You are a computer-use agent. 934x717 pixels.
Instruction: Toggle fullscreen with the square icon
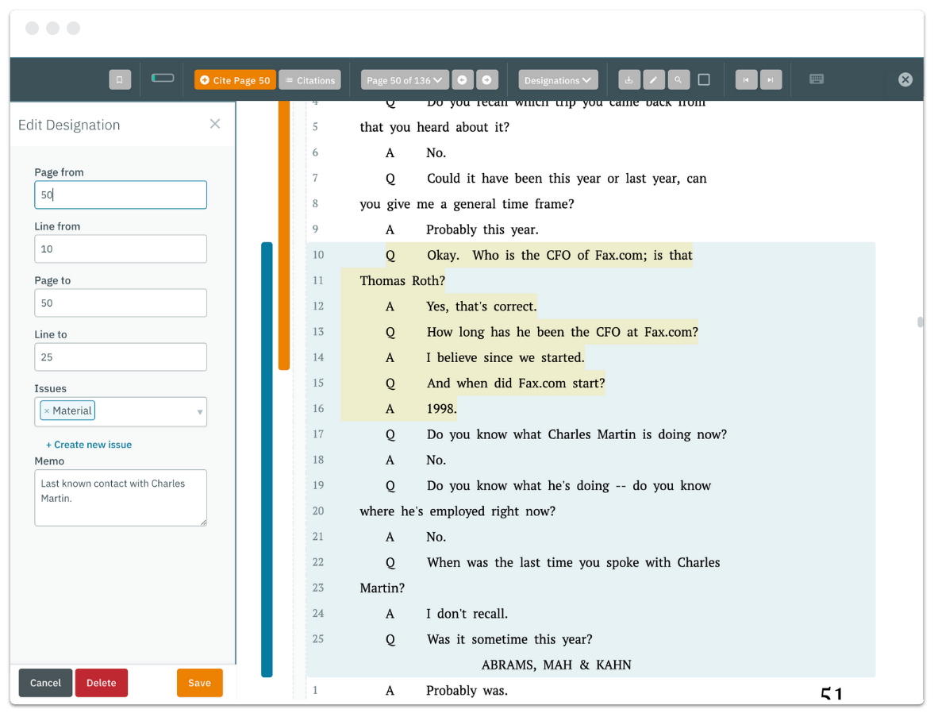[704, 79]
